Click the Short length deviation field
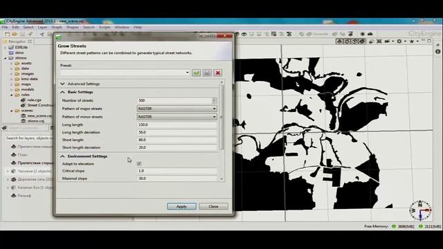 [x=177, y=147]
